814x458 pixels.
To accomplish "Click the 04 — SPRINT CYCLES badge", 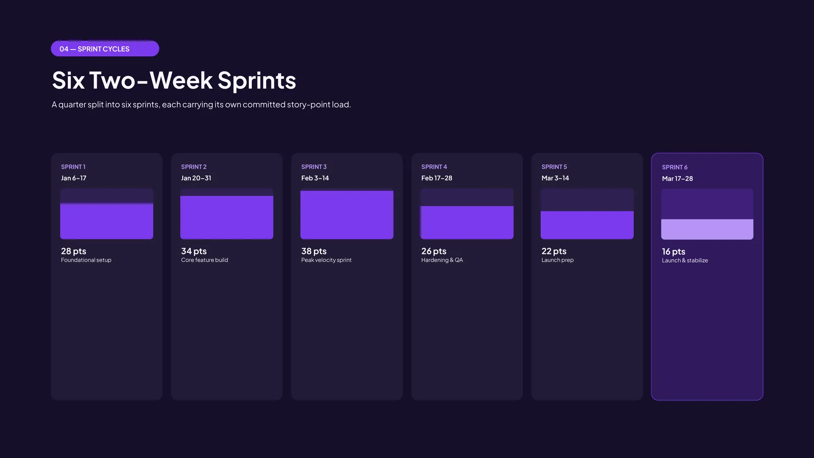I will tap(105, 49).
